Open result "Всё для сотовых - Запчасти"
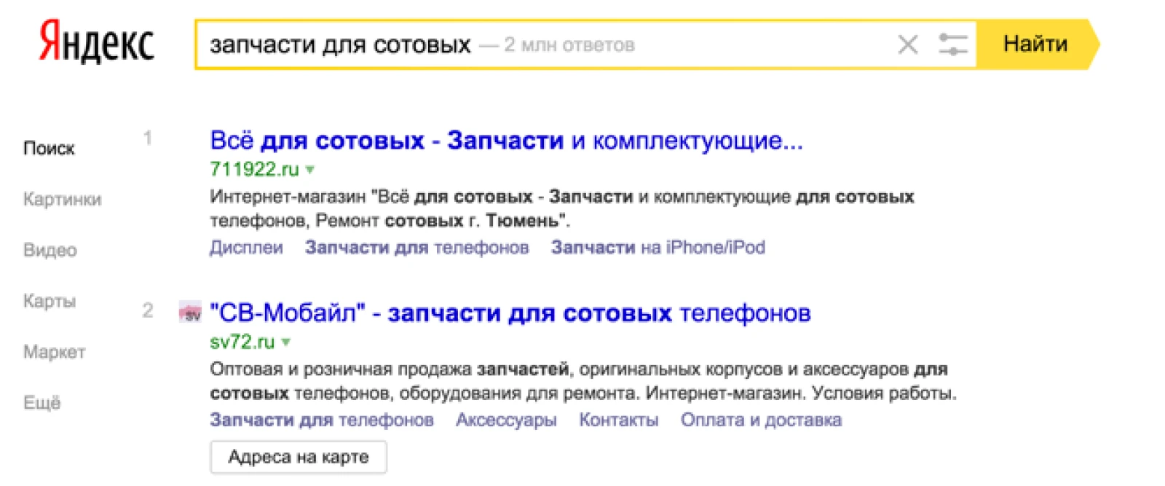The height and width of the screenshot is (486, 1165). point(506,140)
